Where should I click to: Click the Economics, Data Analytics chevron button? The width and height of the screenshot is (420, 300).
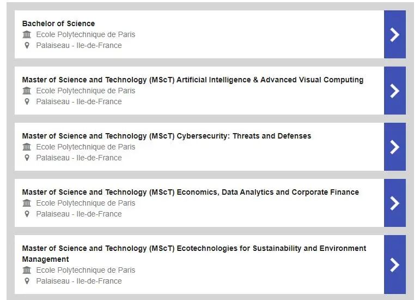pyautogui.click(x=395, y=203)
